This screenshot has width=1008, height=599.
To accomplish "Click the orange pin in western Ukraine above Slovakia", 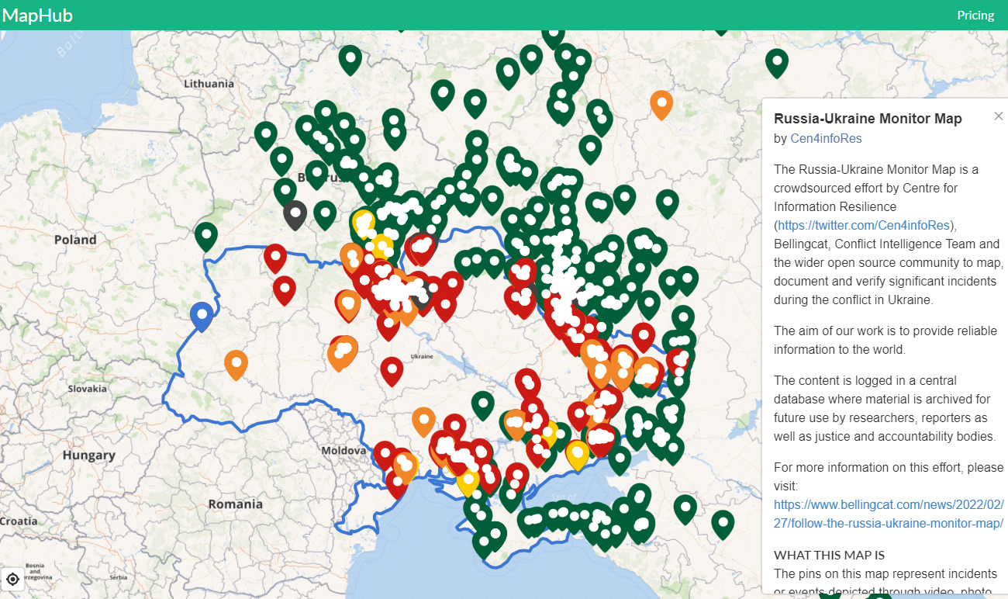I will [x=236, y=365].
